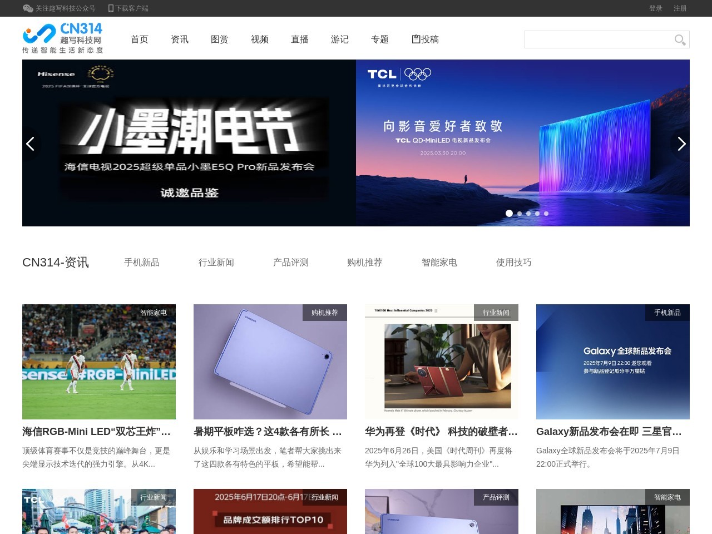Click the 投稿 clipboard submission icon

pos(416,39)
